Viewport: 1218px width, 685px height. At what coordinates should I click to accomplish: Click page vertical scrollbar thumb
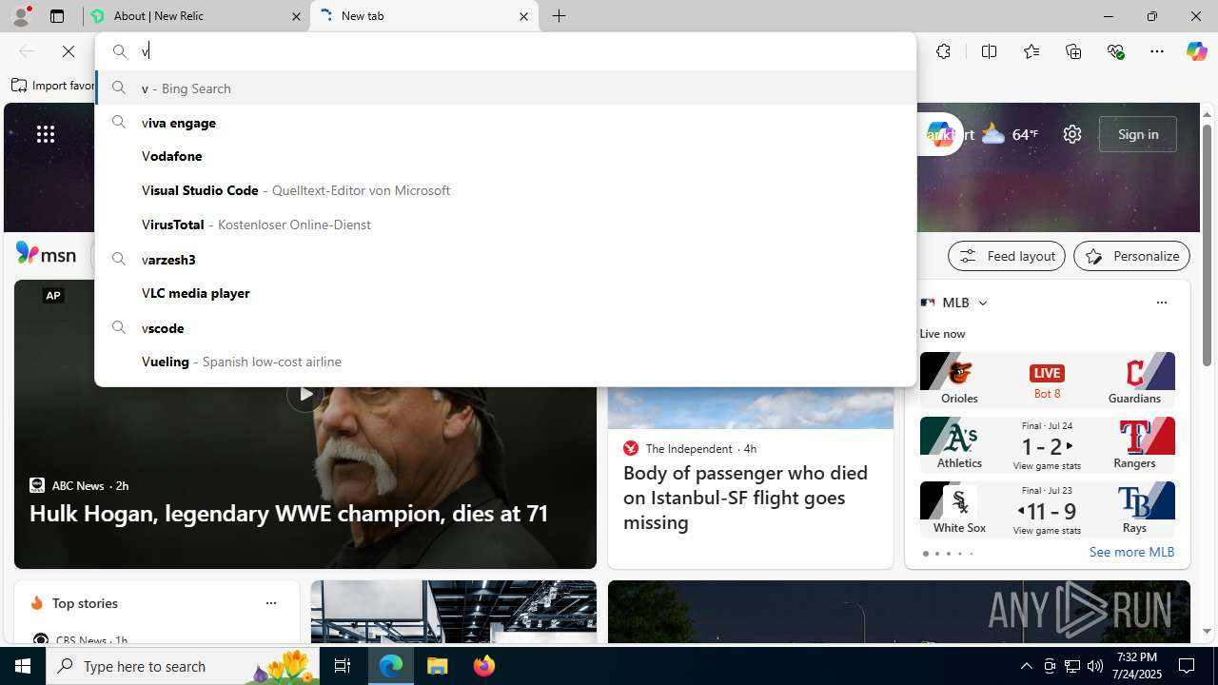[x=1207, y=245]
